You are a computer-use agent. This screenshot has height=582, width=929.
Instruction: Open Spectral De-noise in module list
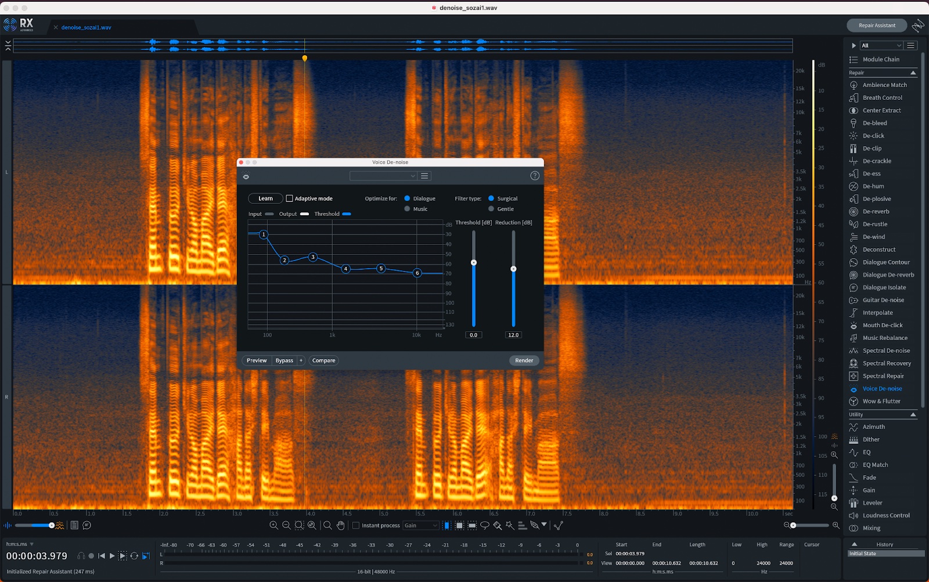[x=886, y=350]
